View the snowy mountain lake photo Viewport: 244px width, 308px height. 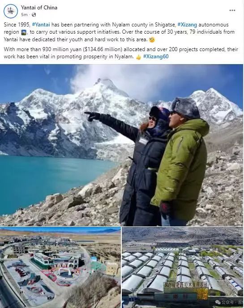click(x=121, y=145)
